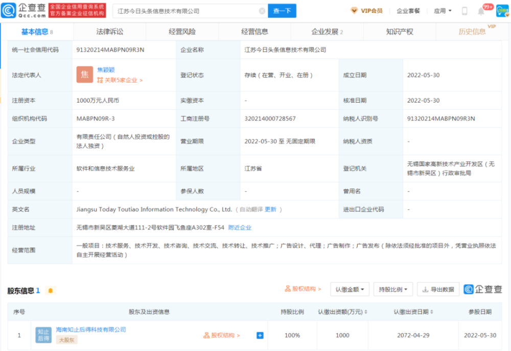511x351 pixels.
Task: Open notifications bell with 99+ badge
Action: click(x=481, y=11)
